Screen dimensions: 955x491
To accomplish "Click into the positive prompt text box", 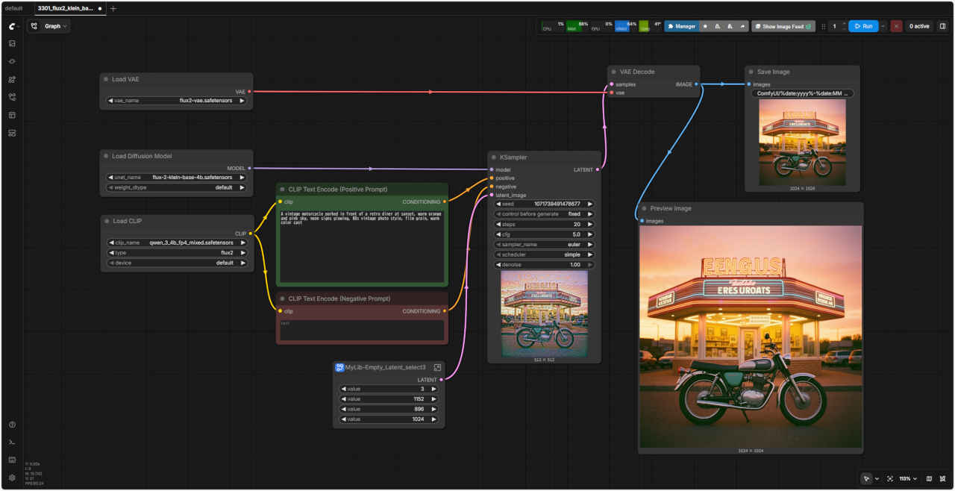I will 362,246.
